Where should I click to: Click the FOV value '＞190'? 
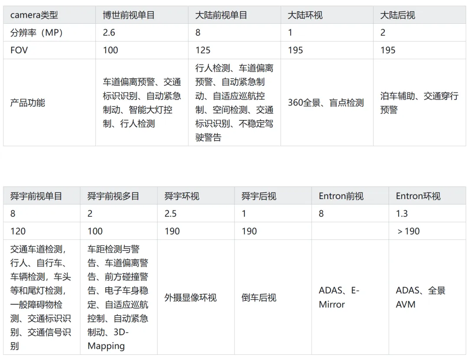click(427, 231)
